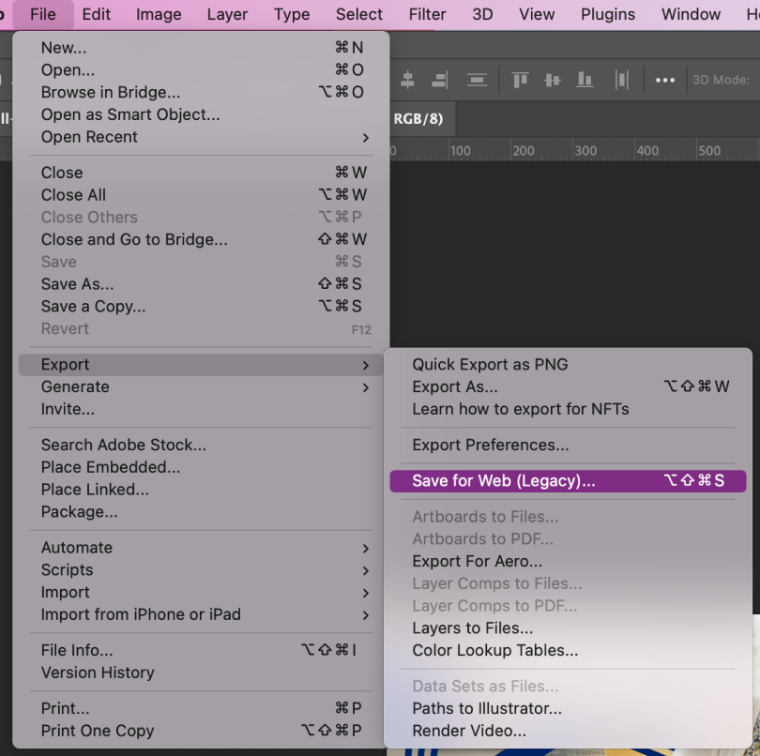Click align right edges icon in options bar

pos(440,80)
